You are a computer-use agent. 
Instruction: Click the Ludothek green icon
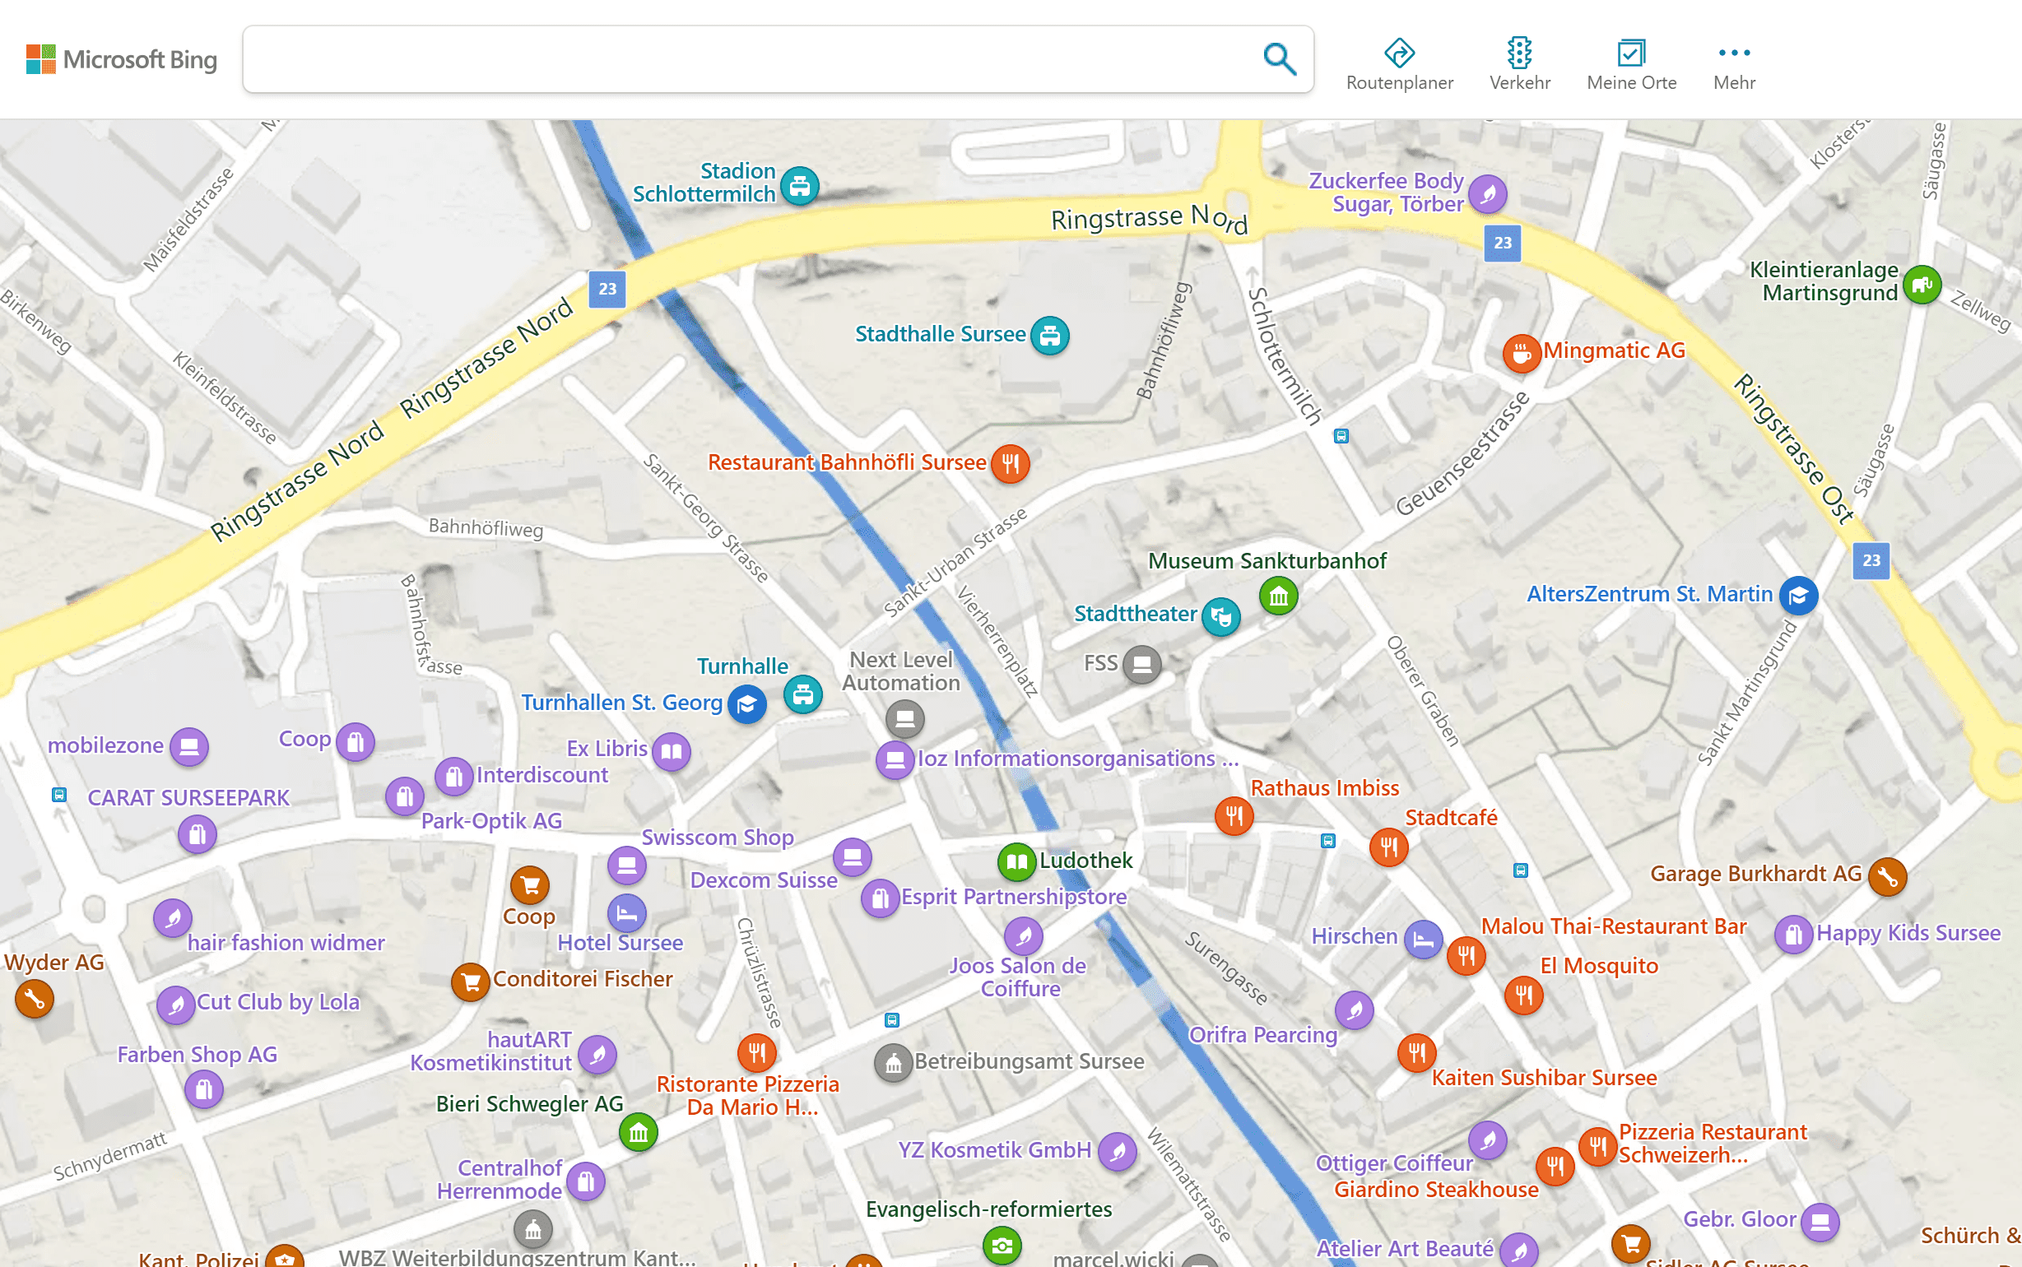coord(1016,862)
